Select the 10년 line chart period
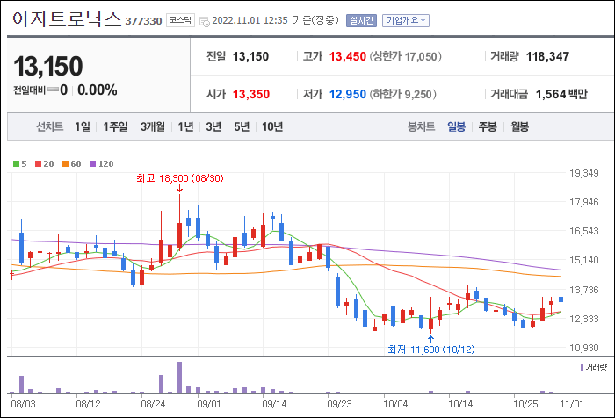The height and width of the screenshot is (418, 615). (x=272, y=126)
